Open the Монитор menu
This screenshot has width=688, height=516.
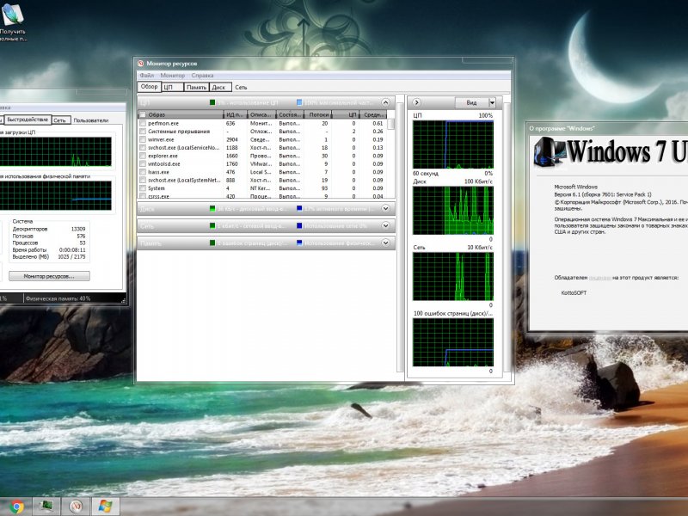point(173,76)
